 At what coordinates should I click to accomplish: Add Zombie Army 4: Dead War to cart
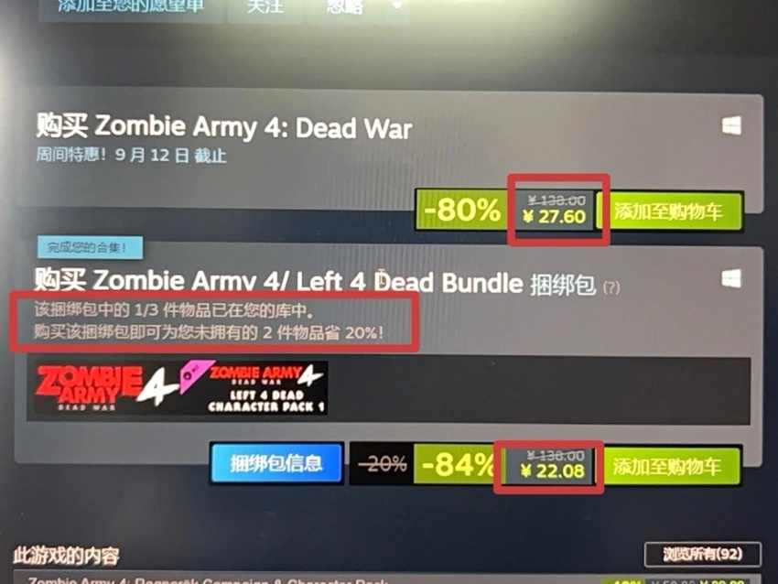(668, 211)
